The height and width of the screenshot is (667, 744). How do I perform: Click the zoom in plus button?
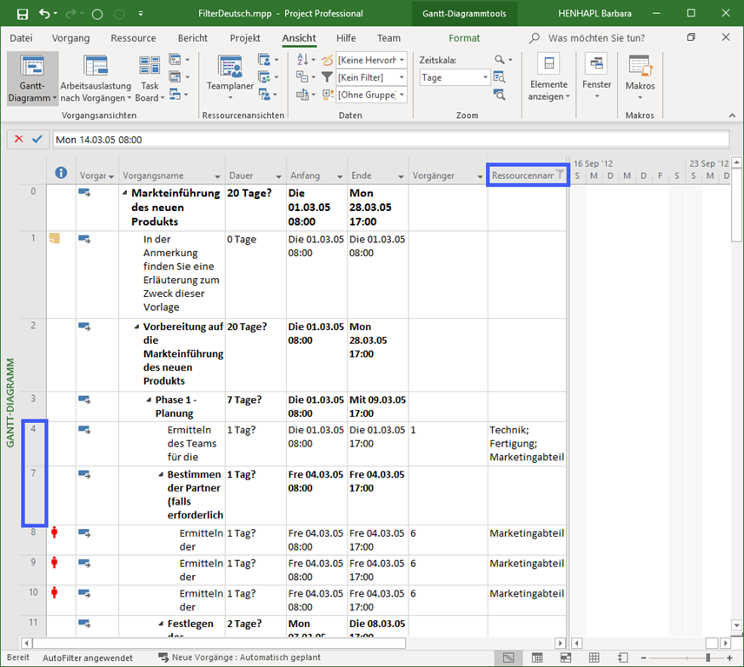(x=730, y=658)
